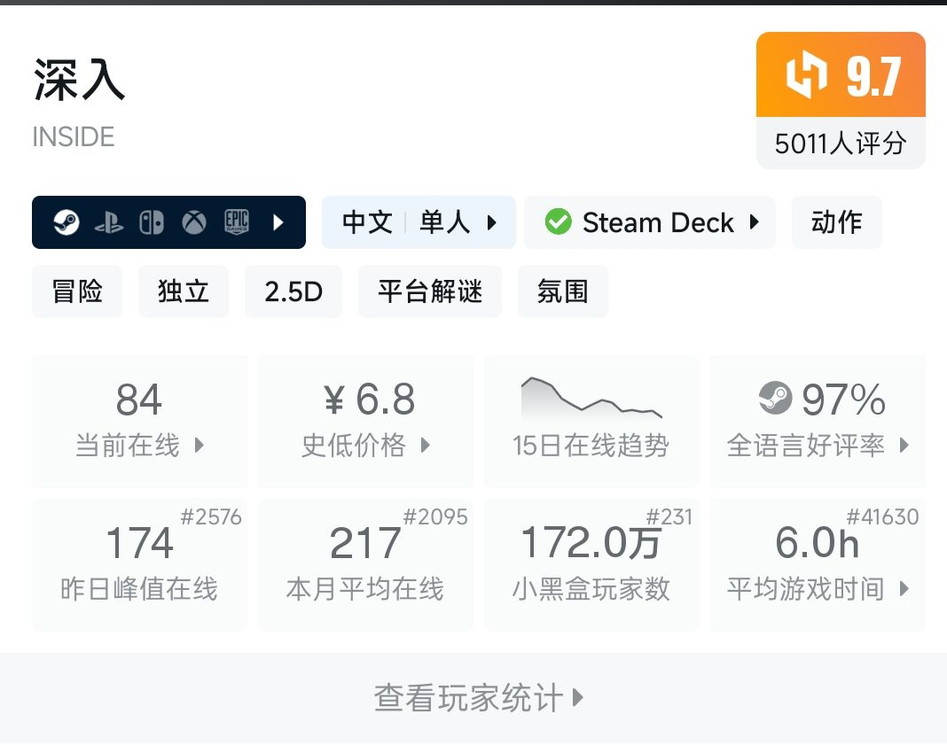This screenshot has height=745, width=947.
Task: Click the Steam platform icon
Action: point(66,222)
